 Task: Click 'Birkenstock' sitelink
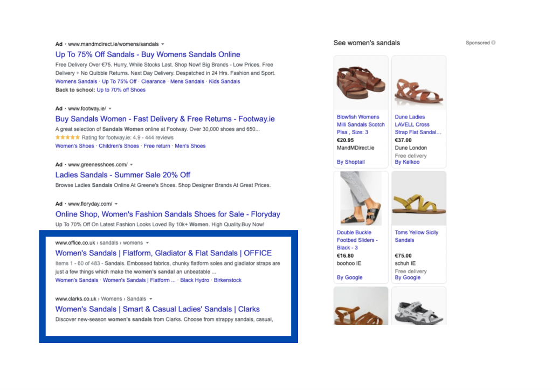tap(227, 280)
